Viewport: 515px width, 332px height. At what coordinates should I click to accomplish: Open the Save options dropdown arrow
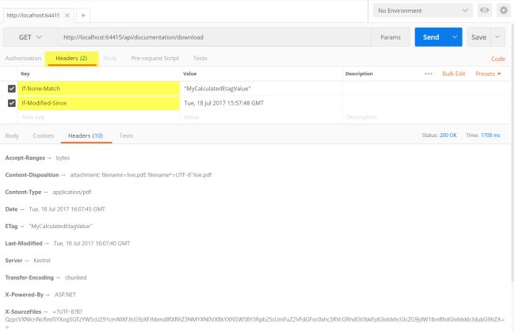(x=498, y=37)
